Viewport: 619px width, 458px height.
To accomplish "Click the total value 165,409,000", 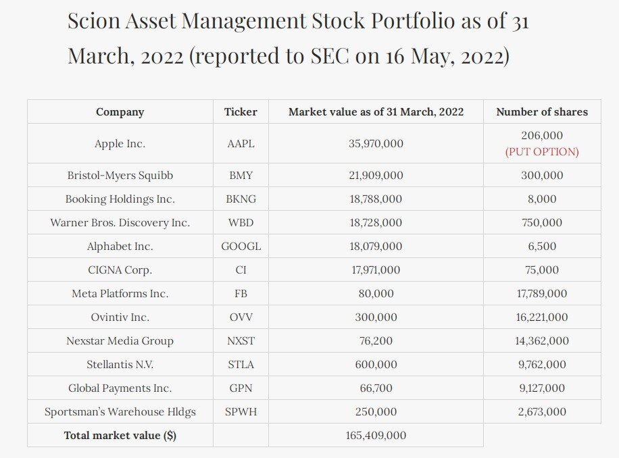I will point(376,436).
